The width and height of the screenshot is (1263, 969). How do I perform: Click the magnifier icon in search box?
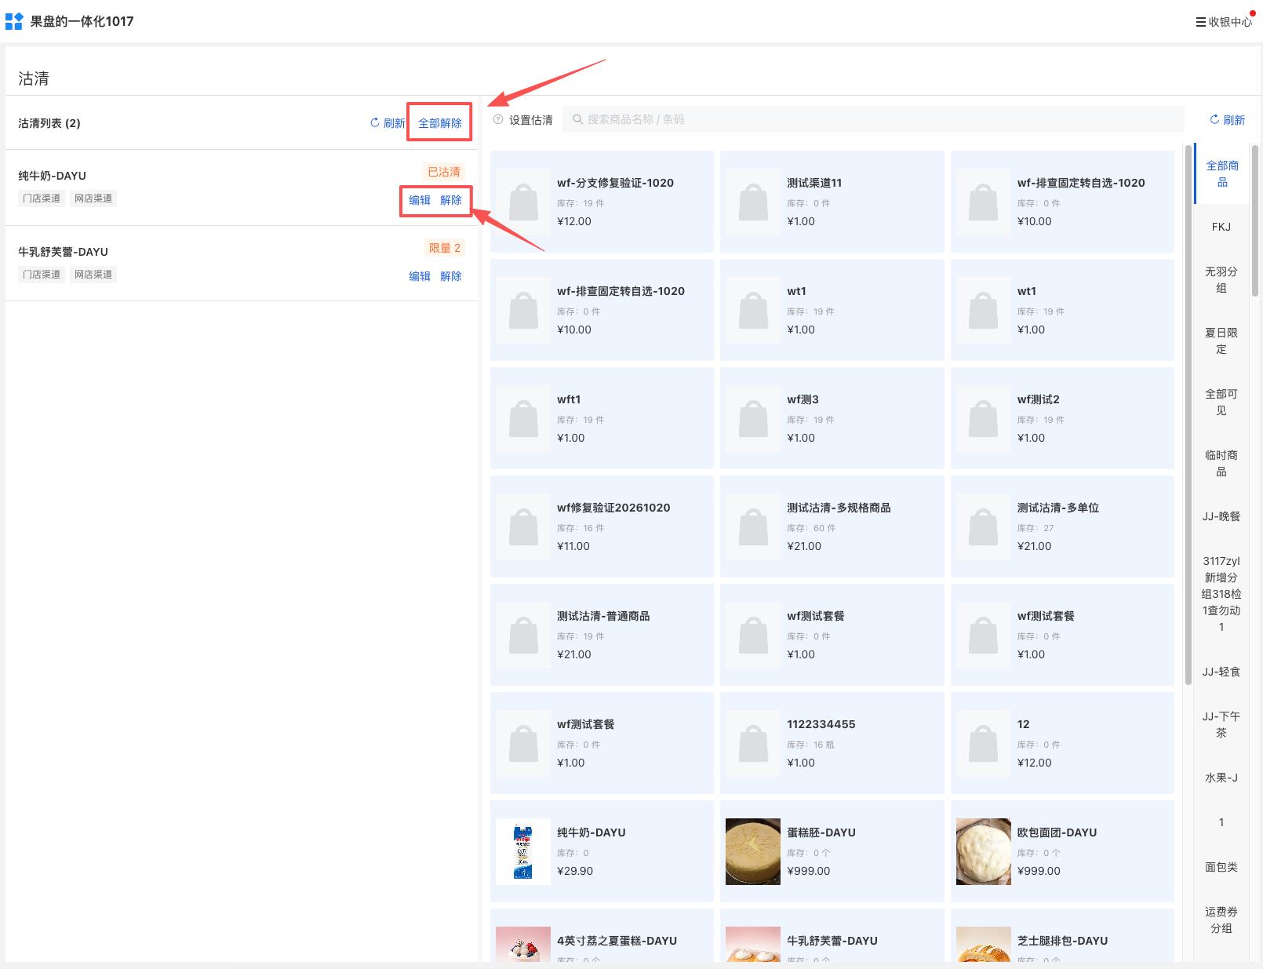(x=577, y=119)
